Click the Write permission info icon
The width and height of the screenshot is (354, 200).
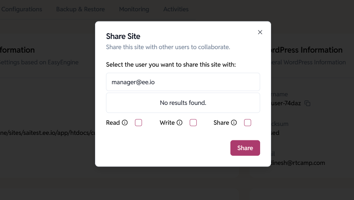pyautogui.click(x=180, y=122)
